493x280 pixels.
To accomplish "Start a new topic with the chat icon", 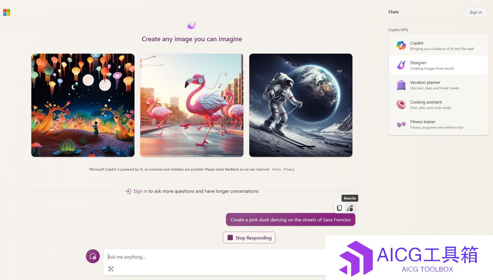I will pyautogui.click(x=93, y=256).
